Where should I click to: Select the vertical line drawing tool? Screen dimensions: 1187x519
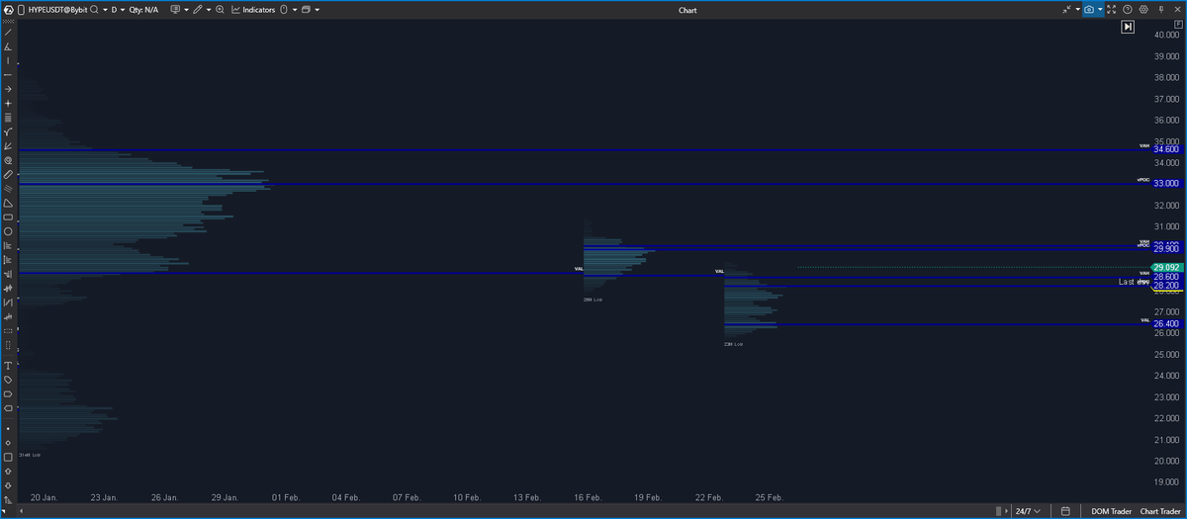(x=8, y=60)
